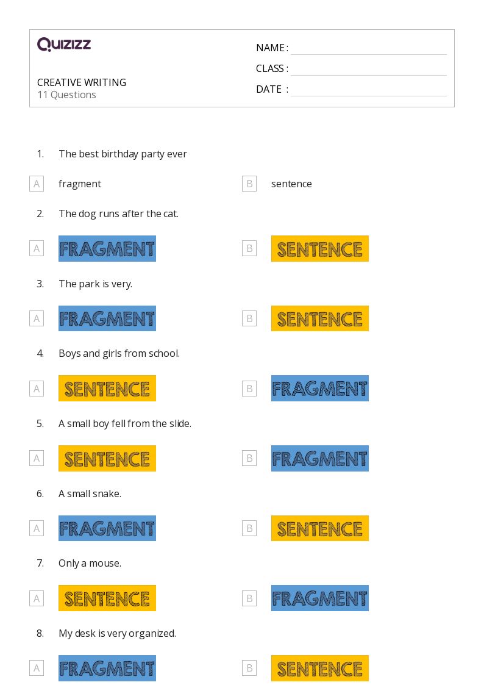484x685 pixels.
Task: Check box A for question 1 fragment
Action: tap(37, 184)
